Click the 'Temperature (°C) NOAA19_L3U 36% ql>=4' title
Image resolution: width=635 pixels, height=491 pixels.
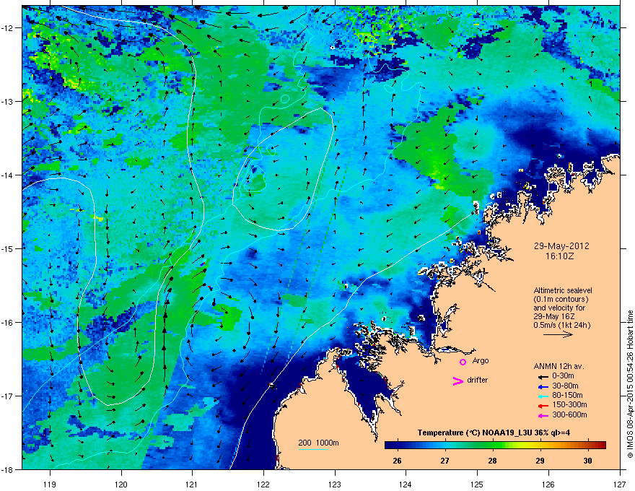point(494,433)
